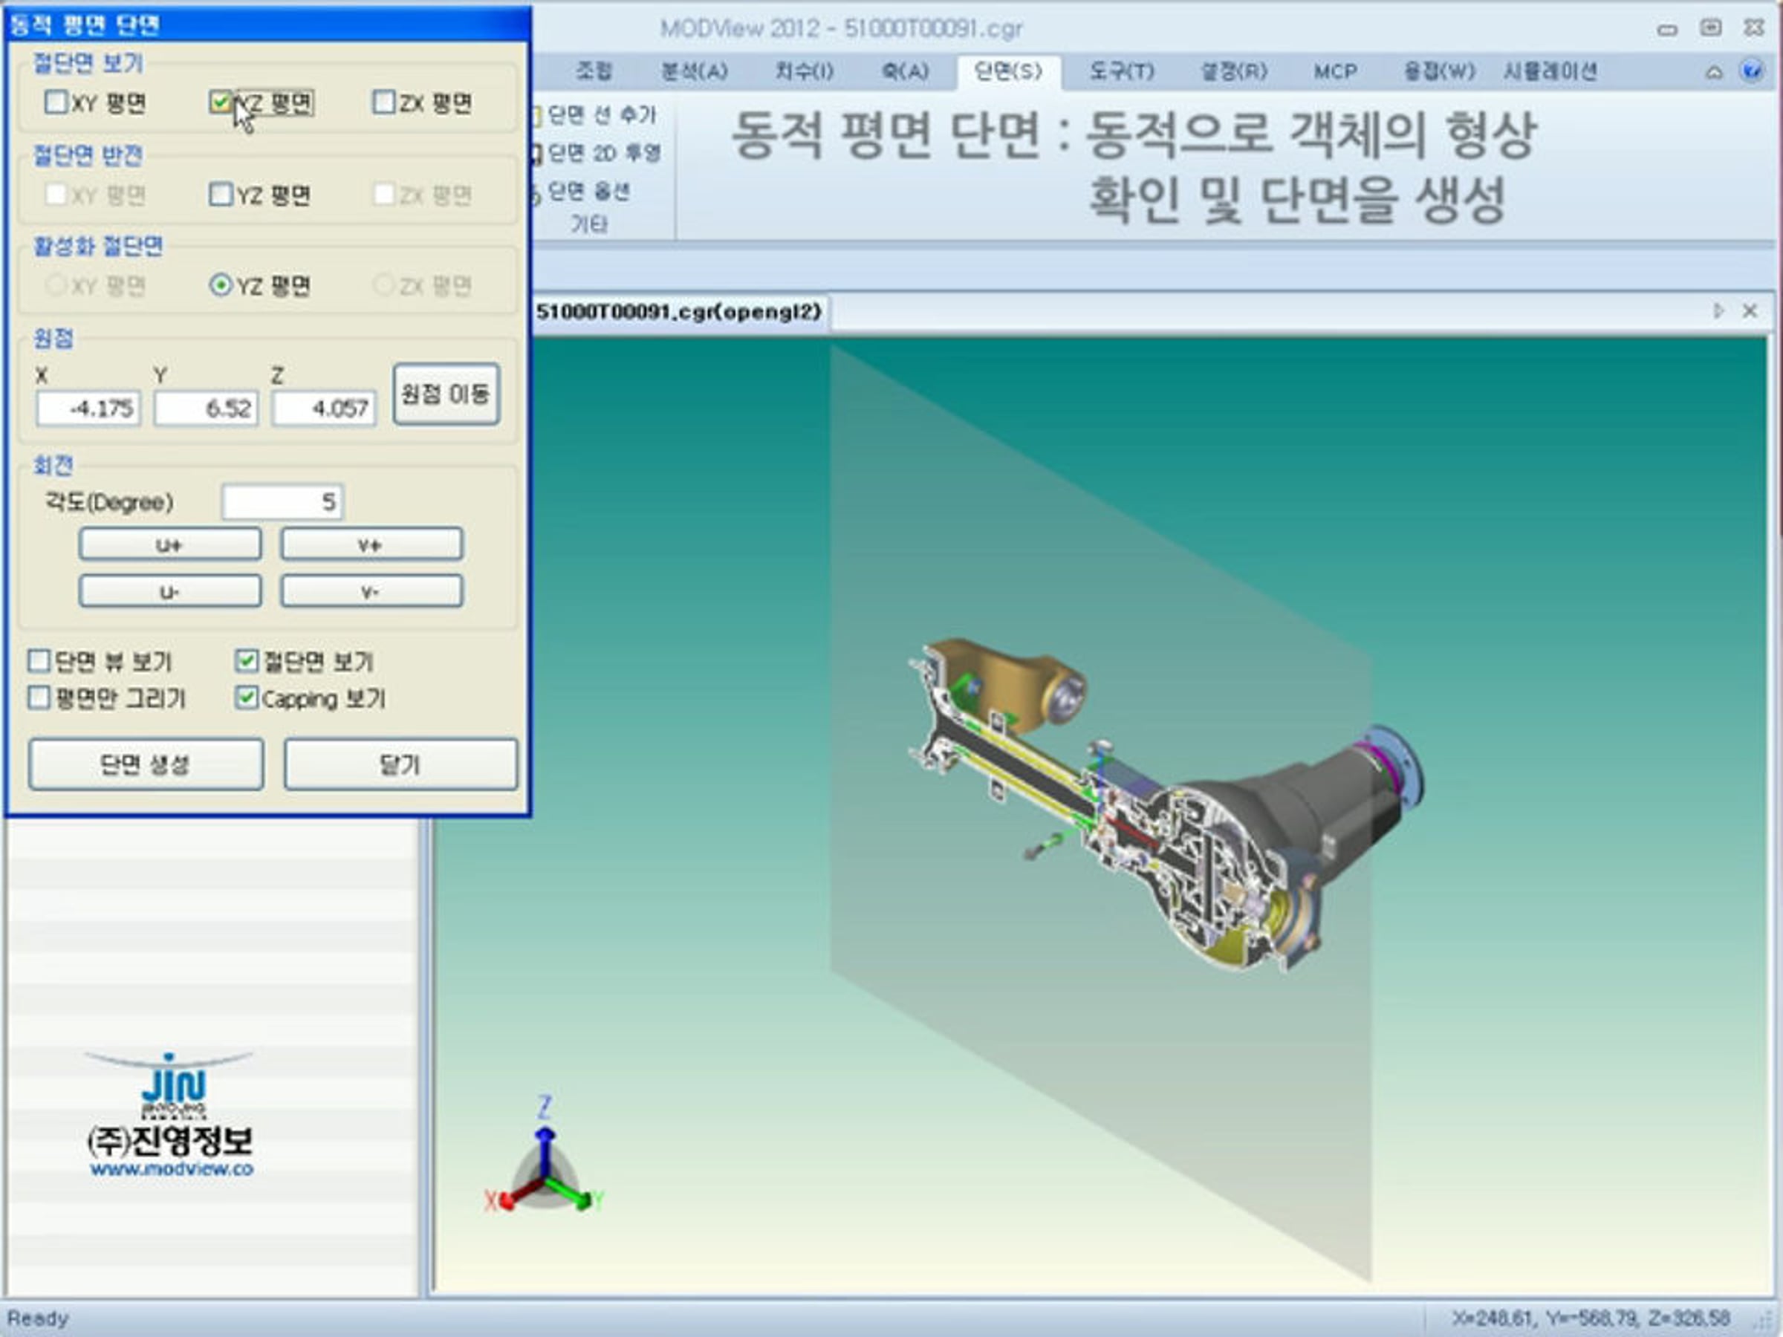Screen dimensions: 1783x1337
Task: Click the 단면 선 추가 tool
Action: click(x=600, y=115)
